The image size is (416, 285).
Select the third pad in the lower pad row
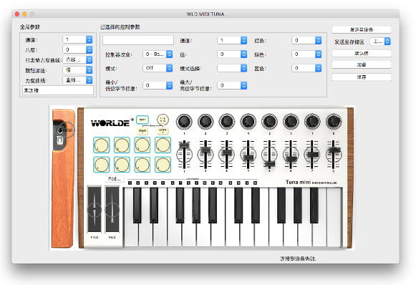coord(142,165)
